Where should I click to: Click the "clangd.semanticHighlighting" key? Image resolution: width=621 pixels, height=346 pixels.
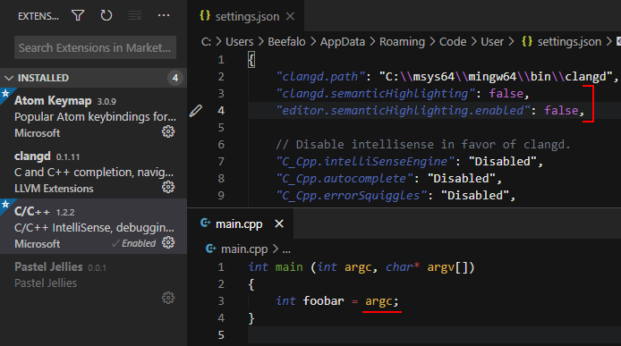tap(376, 93)
